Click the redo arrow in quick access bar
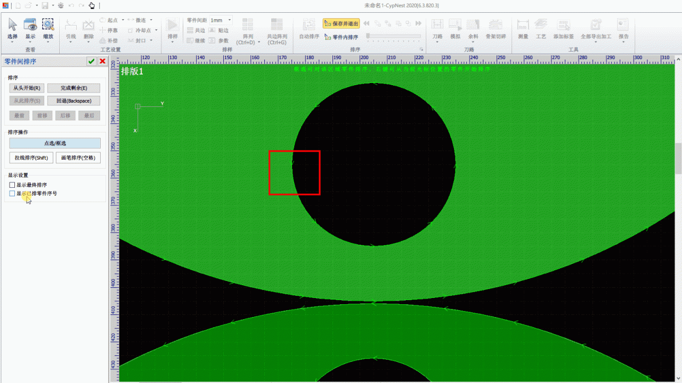 [x=82, y=5]
